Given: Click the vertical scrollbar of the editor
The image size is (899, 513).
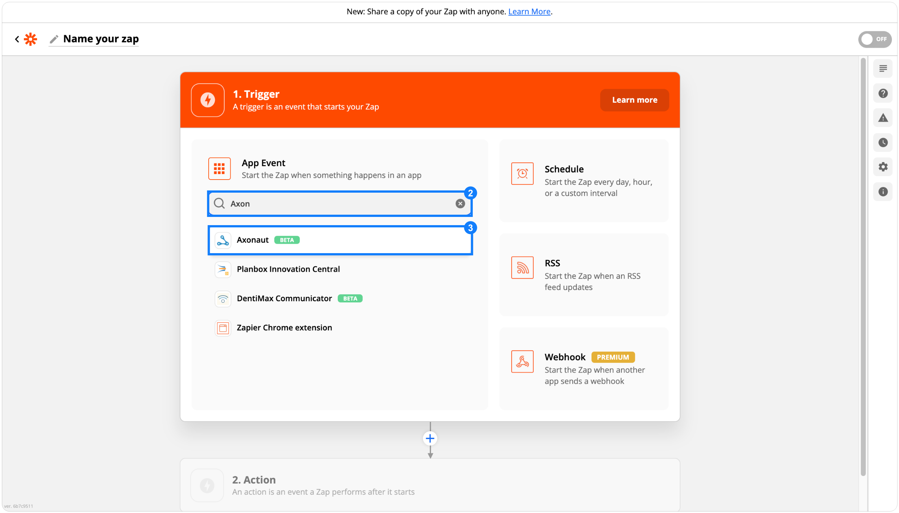Looking at the screenshot, I should (x=863, y=267).
